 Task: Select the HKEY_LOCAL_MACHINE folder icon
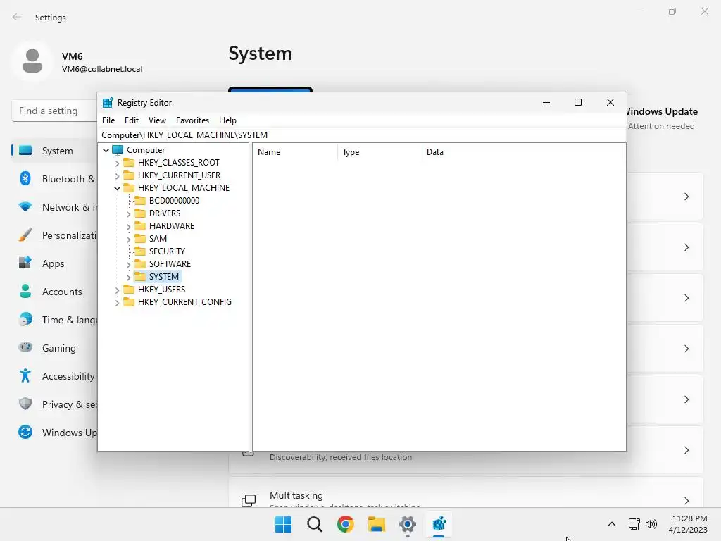point(129,187)
